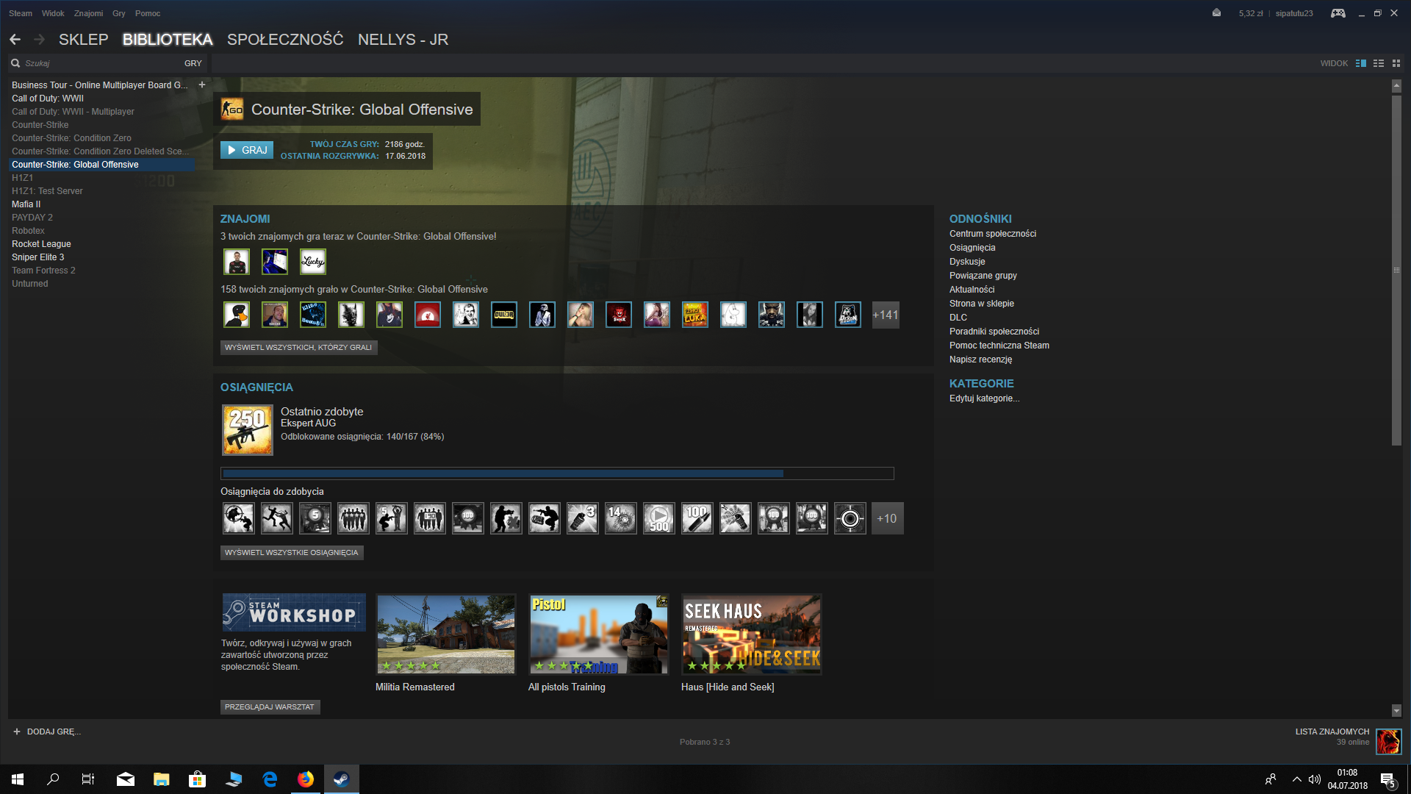This screenshot has width=1411, height=794.
Task: Open Militia Remastered workshop thumbnail
Action: point(446,634)
